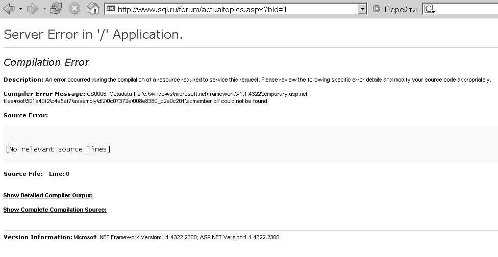Screen dimensions: 498x257
Task: Click the SQL site favicon in address bar
Action: tap(110, 9)
